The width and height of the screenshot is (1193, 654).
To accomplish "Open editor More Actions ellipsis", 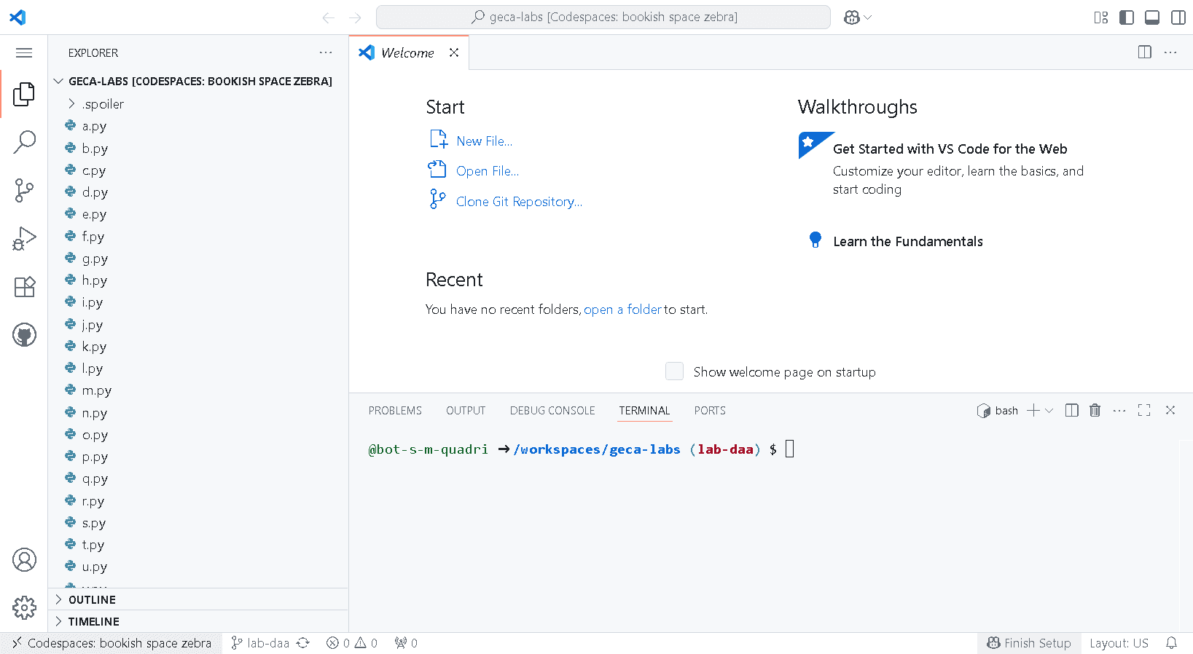I will (x=1170, y=52).
